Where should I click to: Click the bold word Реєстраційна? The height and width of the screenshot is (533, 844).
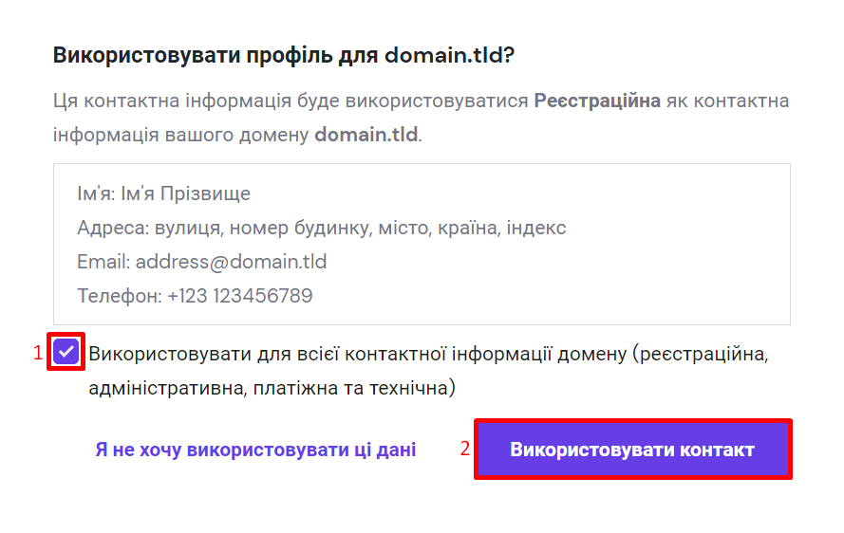click(x=596, y=101)
